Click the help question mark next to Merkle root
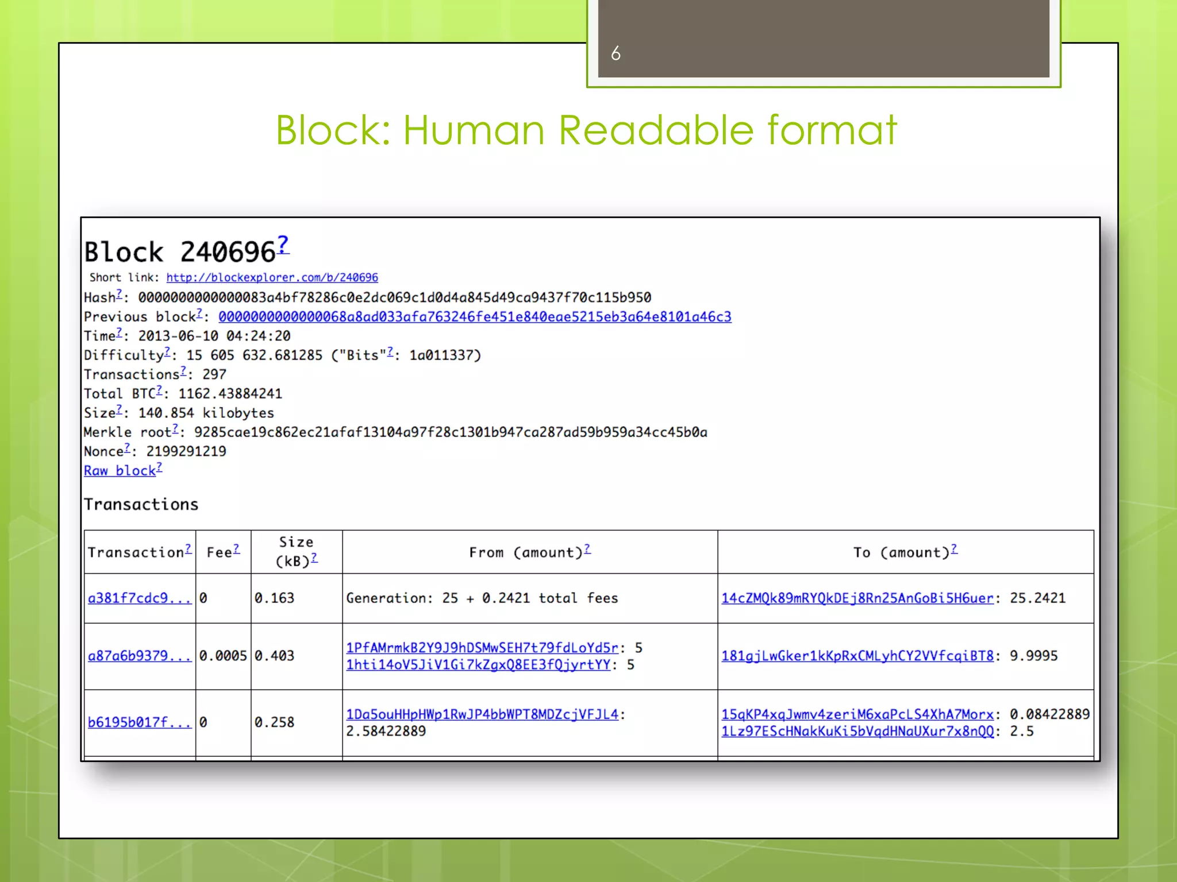This screenshot has width=1177, height=882. coord(175,429)
